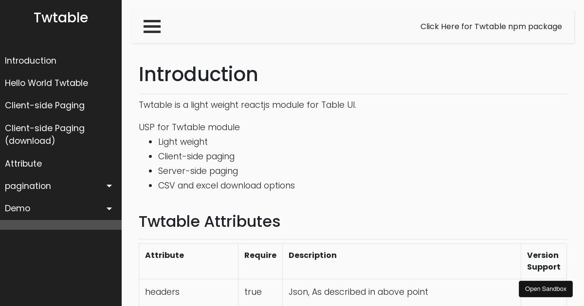This screenshot has width=584, height=306.
Task: Click the Attribute column header
Action: (164, 255)
